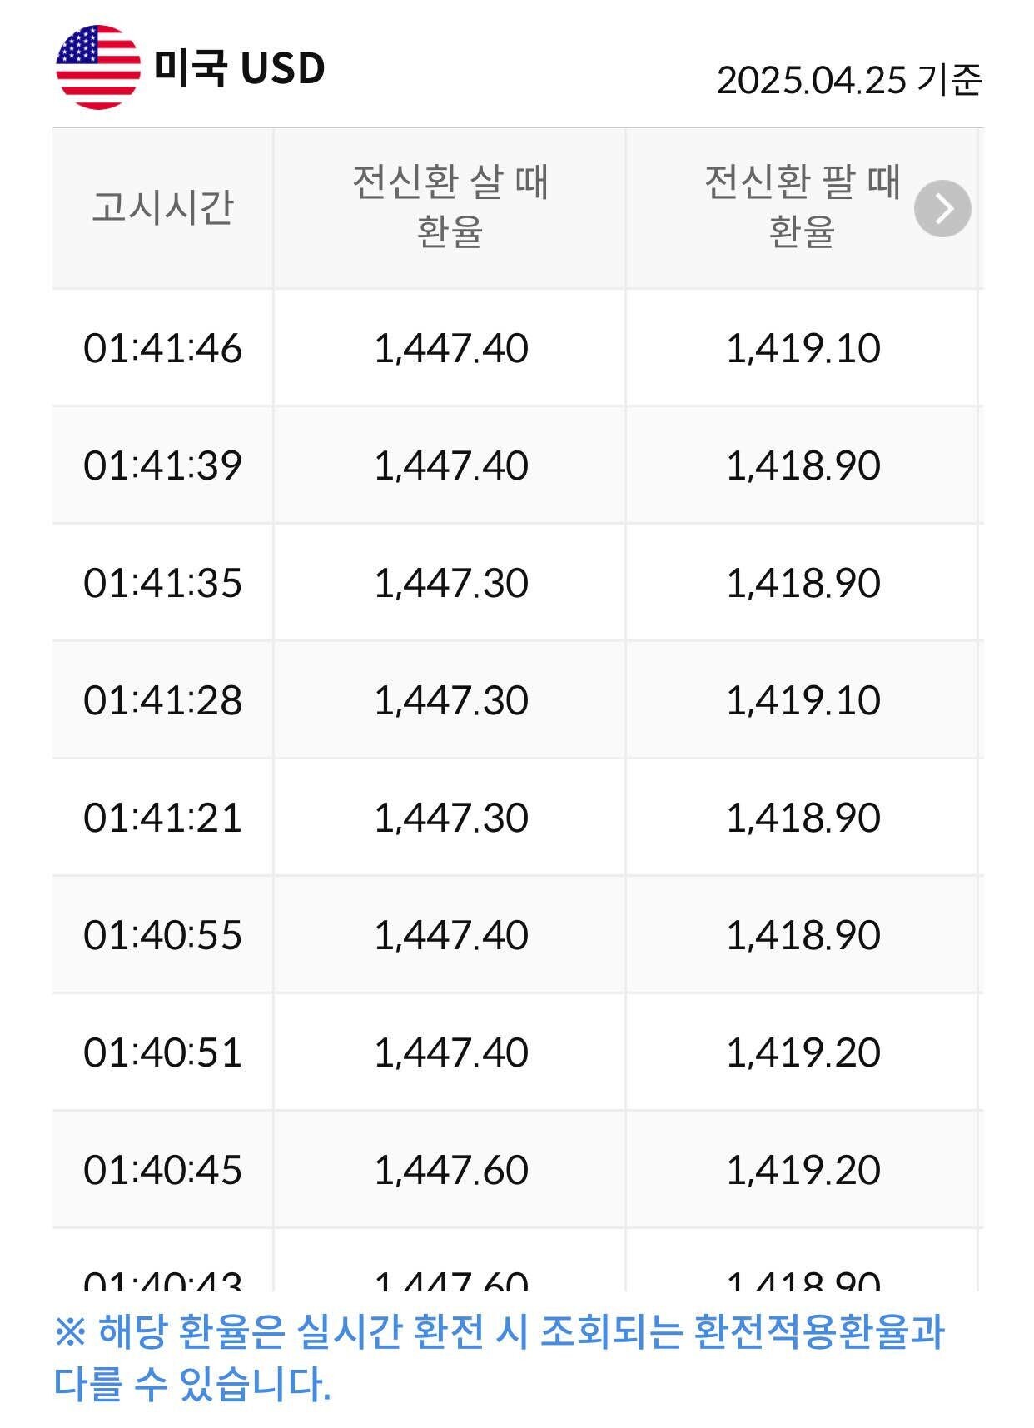This screenshot has width=1034, height=1428.
Task: Select the 01:41:35 time entry
Action: [x=162, y=583]
